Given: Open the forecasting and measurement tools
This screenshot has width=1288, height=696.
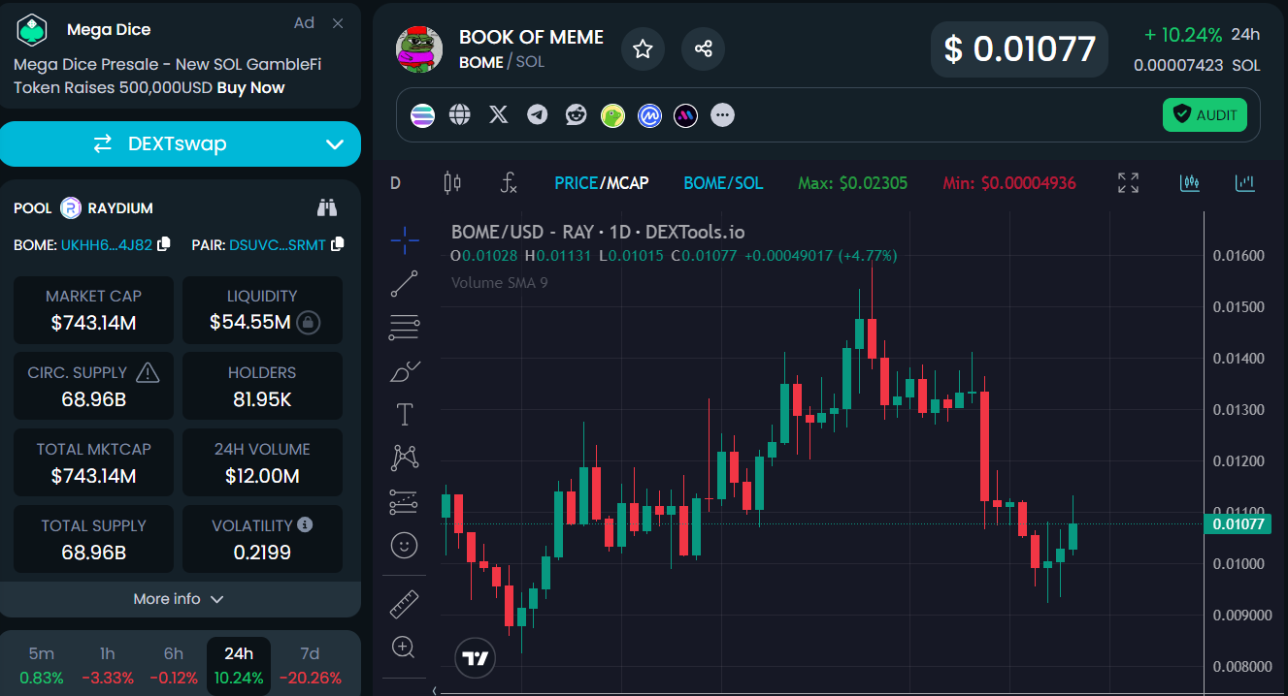Looking at the screenshot, I should click(x=404, y=501).
